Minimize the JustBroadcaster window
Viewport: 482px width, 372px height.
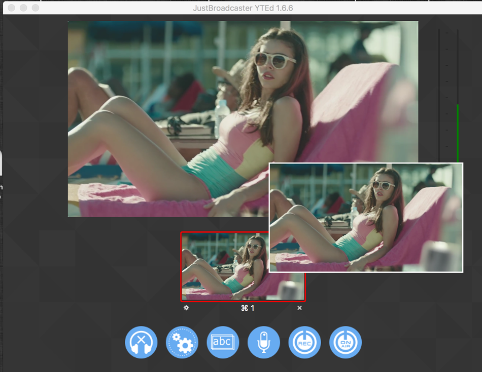click(23, 8)
